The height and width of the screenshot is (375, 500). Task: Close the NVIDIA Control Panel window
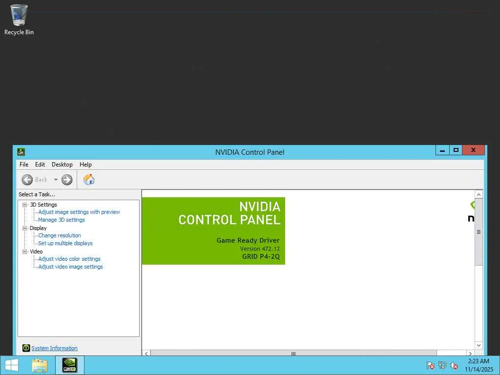[473, 150]
